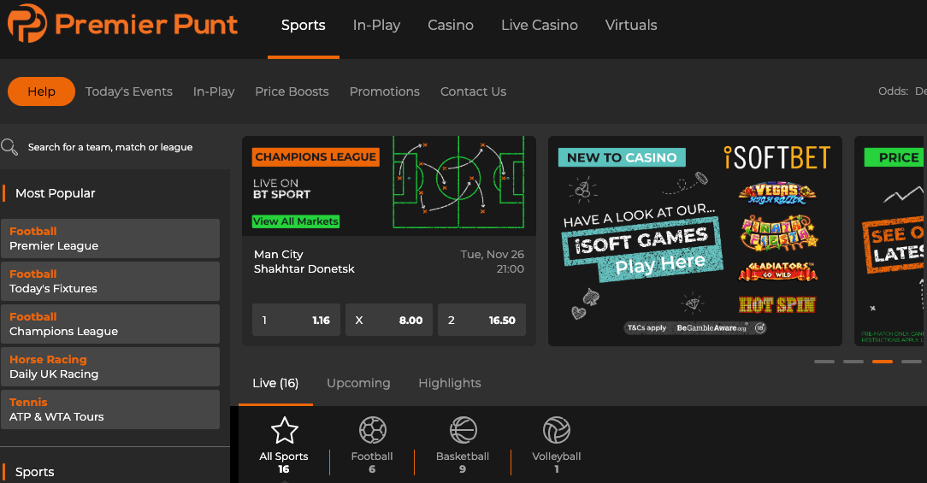927x483 pixels.
Task: Select the draw odds 8.00
Action: coord(389,320)
